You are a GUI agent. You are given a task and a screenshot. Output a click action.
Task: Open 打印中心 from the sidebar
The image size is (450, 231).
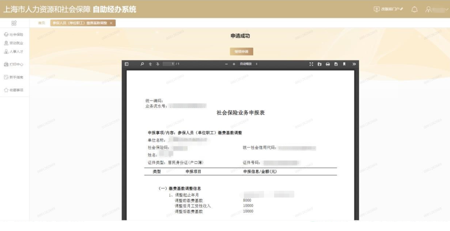point(14,65)
